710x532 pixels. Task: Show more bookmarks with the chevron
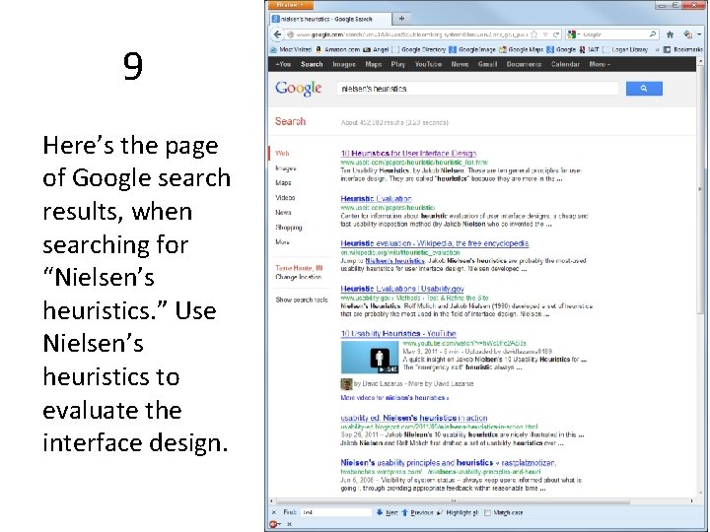point(657,49)
